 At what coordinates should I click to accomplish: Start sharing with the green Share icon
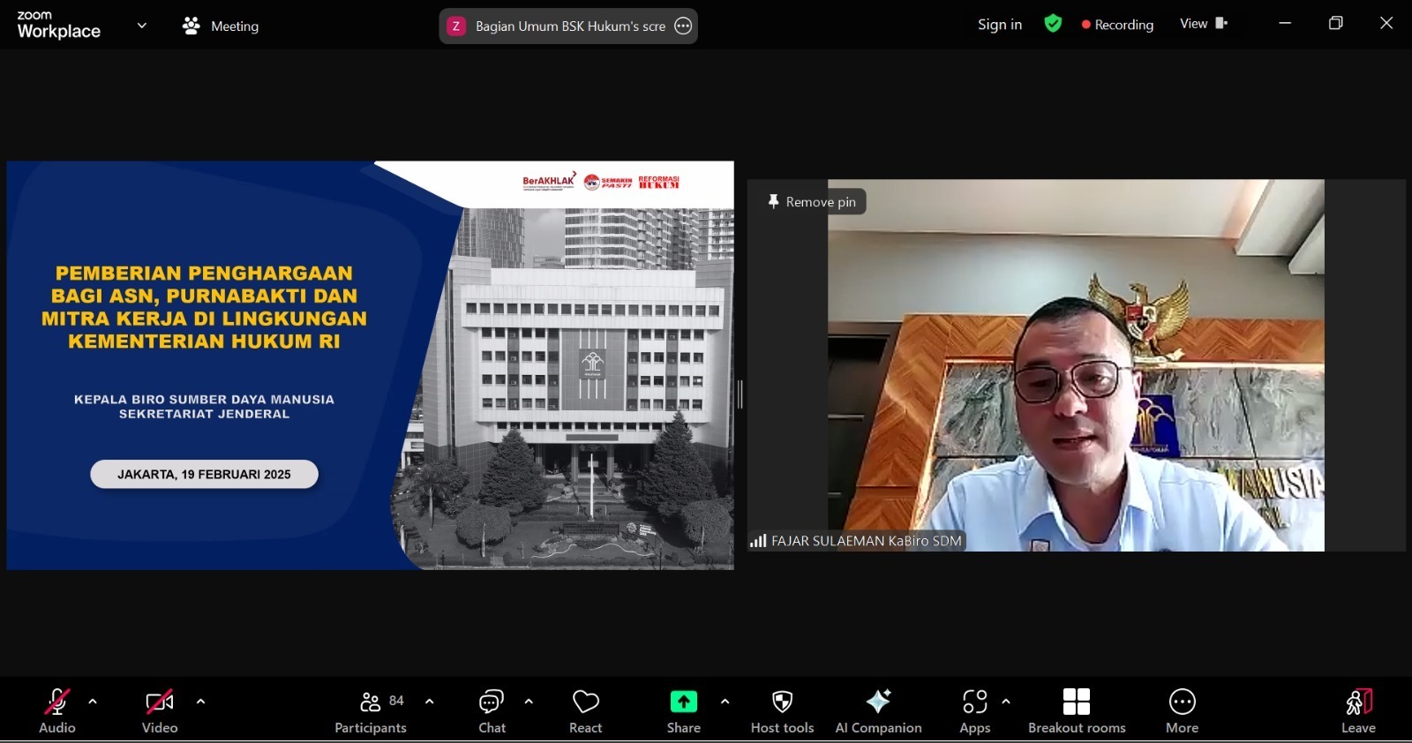click(x=684, y=702)
